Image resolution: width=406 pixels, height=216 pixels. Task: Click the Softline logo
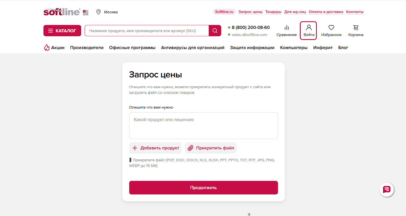(62, 12)
